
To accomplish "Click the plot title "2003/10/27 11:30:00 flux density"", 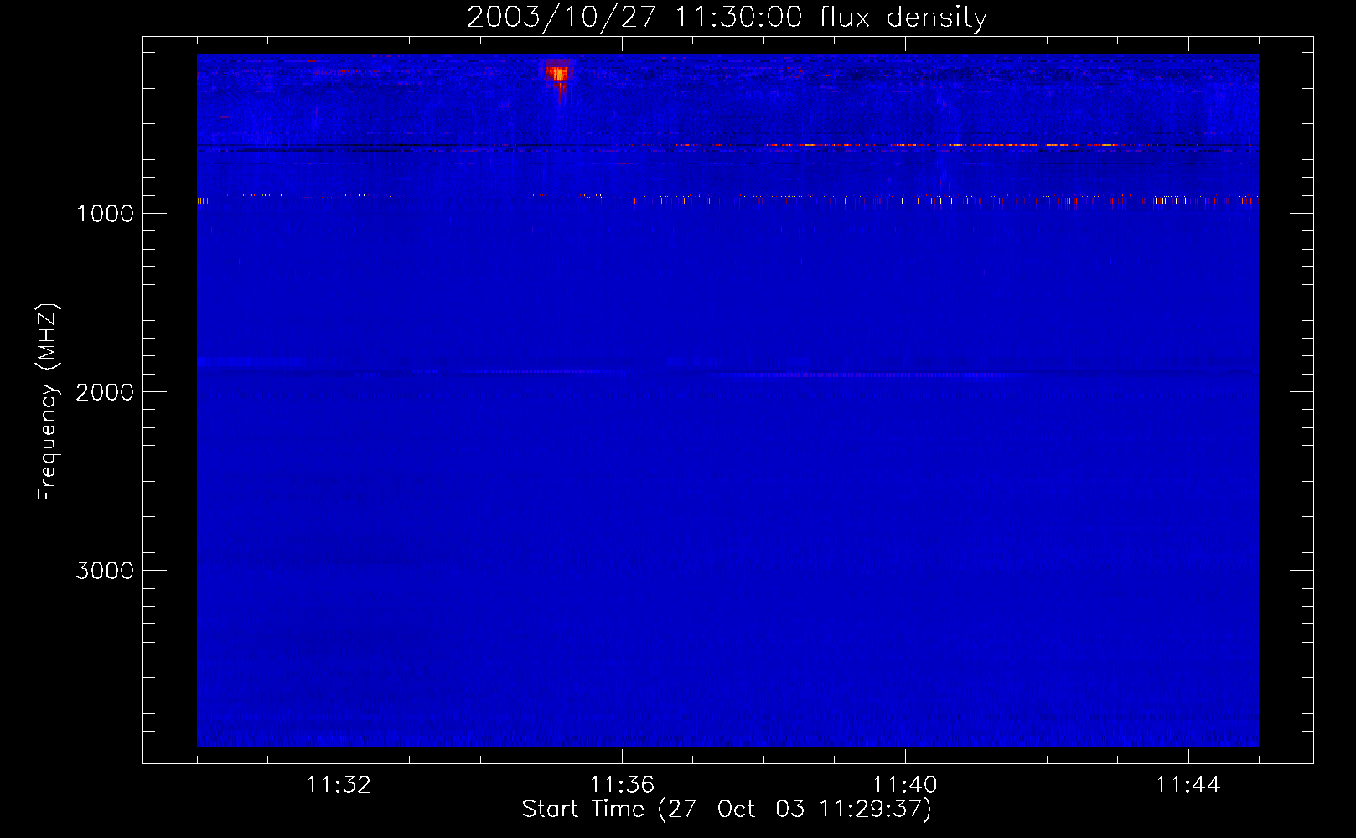I will coord(727,18).
